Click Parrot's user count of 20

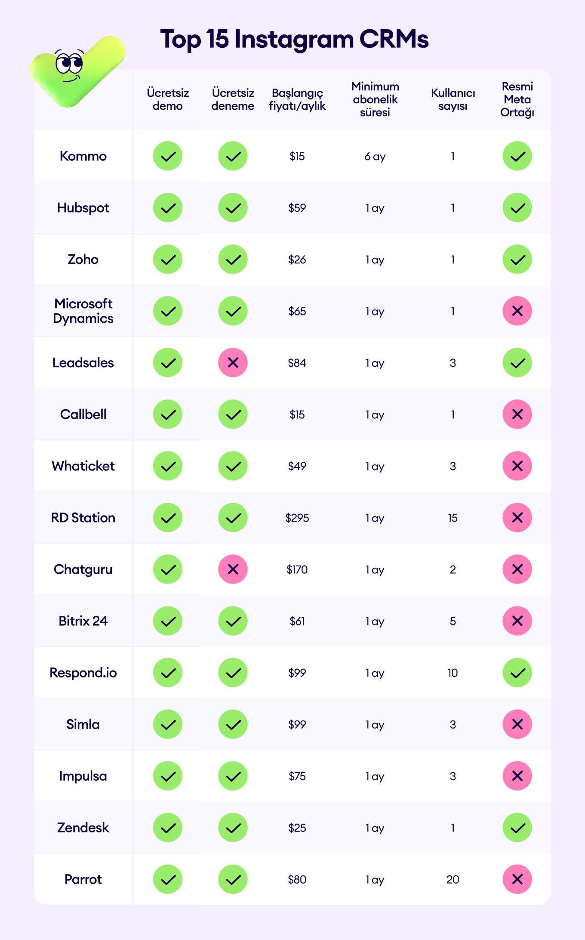coord(453,879)
